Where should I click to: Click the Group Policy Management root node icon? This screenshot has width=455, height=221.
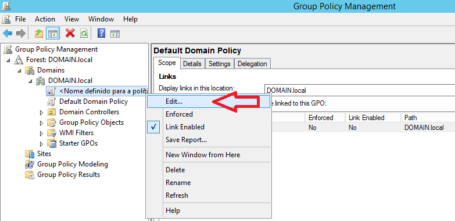point(8,49)
